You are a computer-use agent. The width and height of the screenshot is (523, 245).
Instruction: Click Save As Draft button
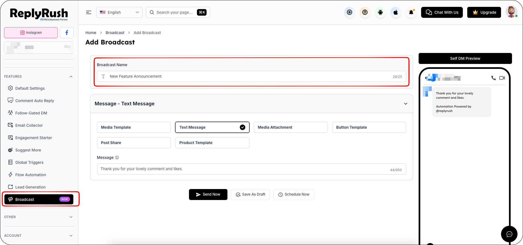click(x=250, y=195)
